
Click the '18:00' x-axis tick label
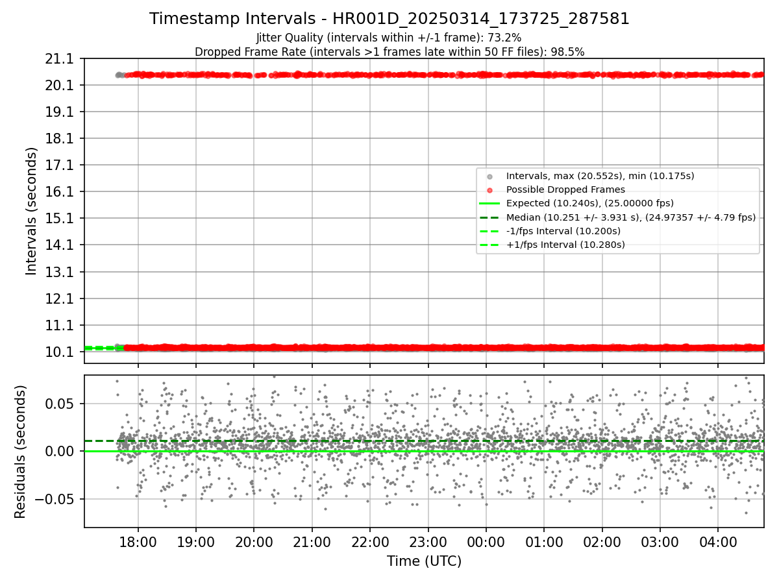pyautogui.click(x=138, y=542)
